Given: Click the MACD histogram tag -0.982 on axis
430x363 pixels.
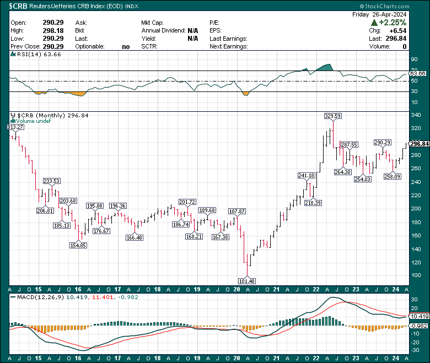Looking at the screenshot, I should [x=419, y=326].
